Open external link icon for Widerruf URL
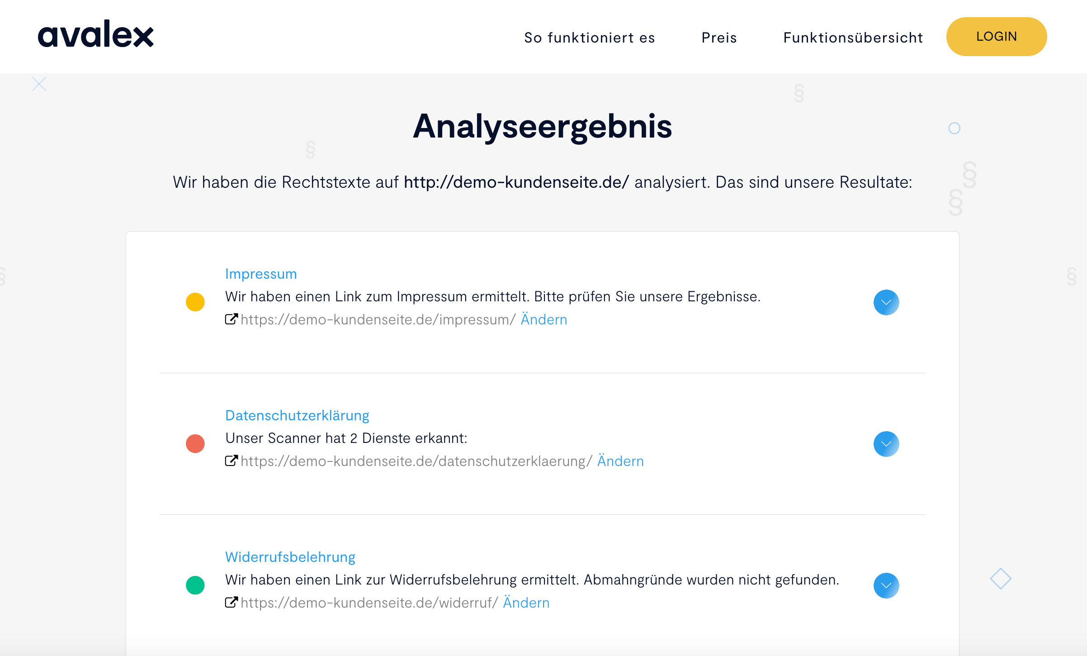The image size is (1087, 656). 232,602
